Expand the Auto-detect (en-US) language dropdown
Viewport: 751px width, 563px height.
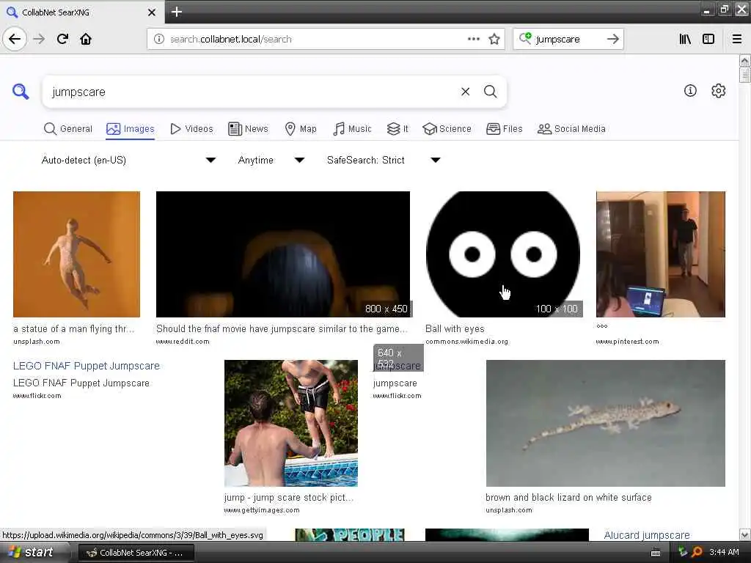[x=128, y=160]
